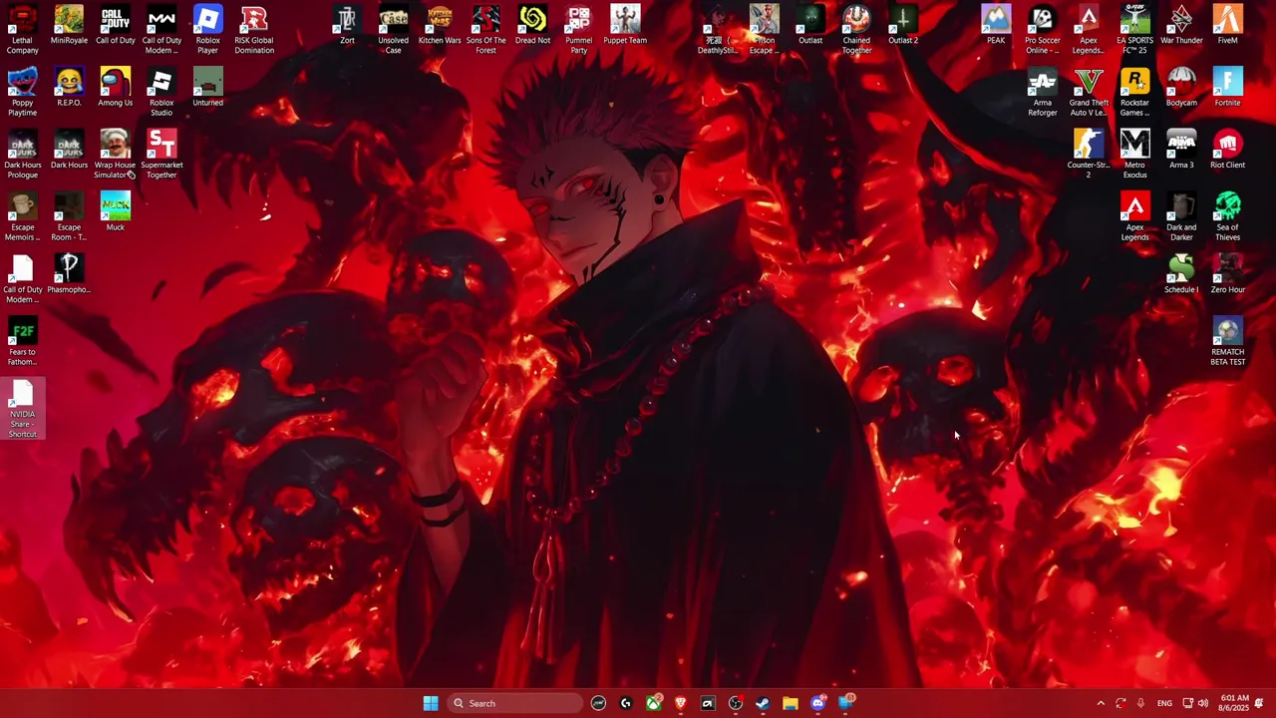Image resolution: width=1276 pixels, height=718 pixels.
Task: Select Dark and Darker icon
Action: (1181, 216)
